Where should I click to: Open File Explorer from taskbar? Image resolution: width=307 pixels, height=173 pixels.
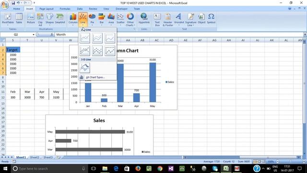(x=105, y=169)
